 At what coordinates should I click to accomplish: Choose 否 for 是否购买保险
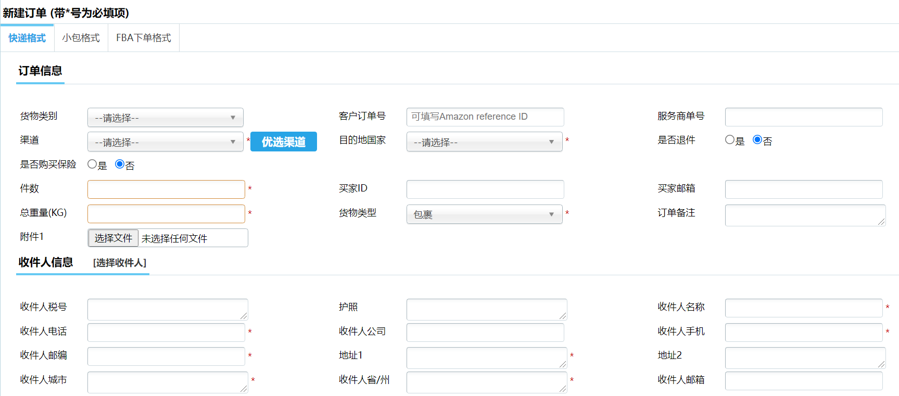click(120, 164)
